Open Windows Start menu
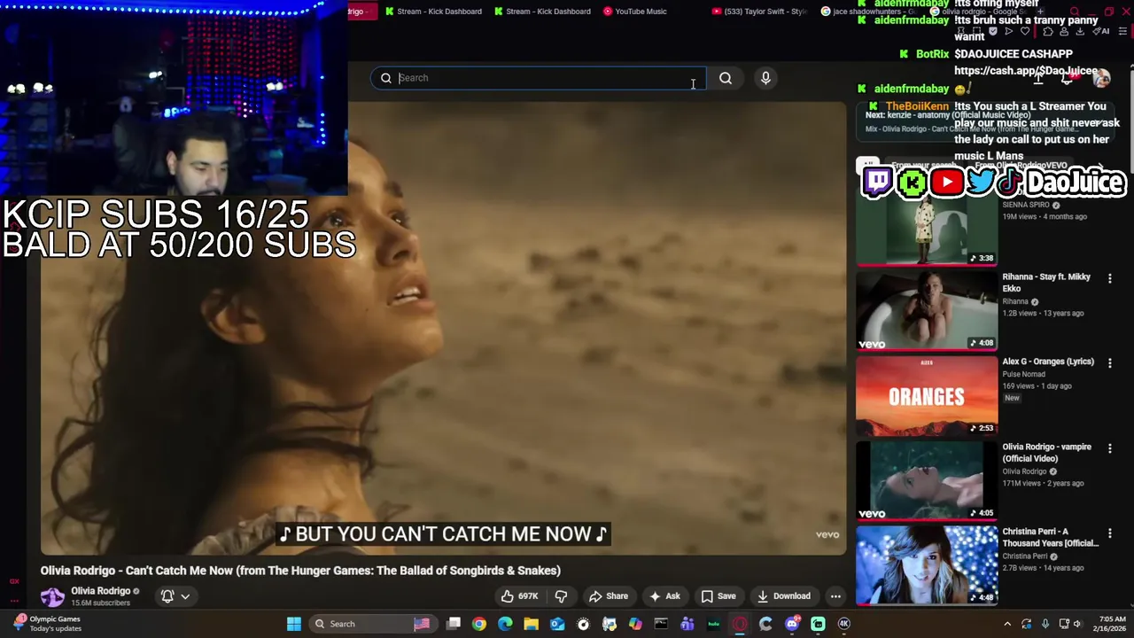Screen dimensions: 1134x638 pos(293,624)
